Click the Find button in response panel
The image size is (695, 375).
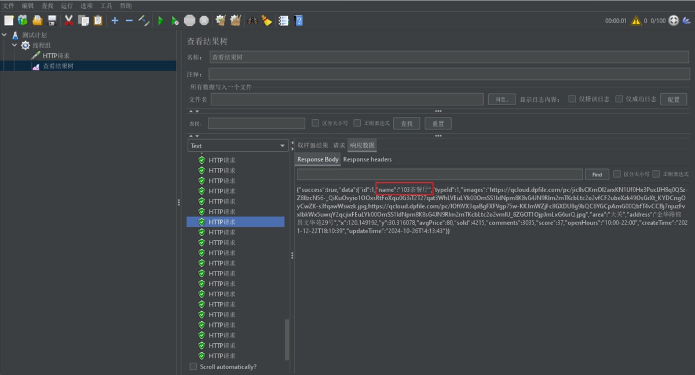point(597,175)
